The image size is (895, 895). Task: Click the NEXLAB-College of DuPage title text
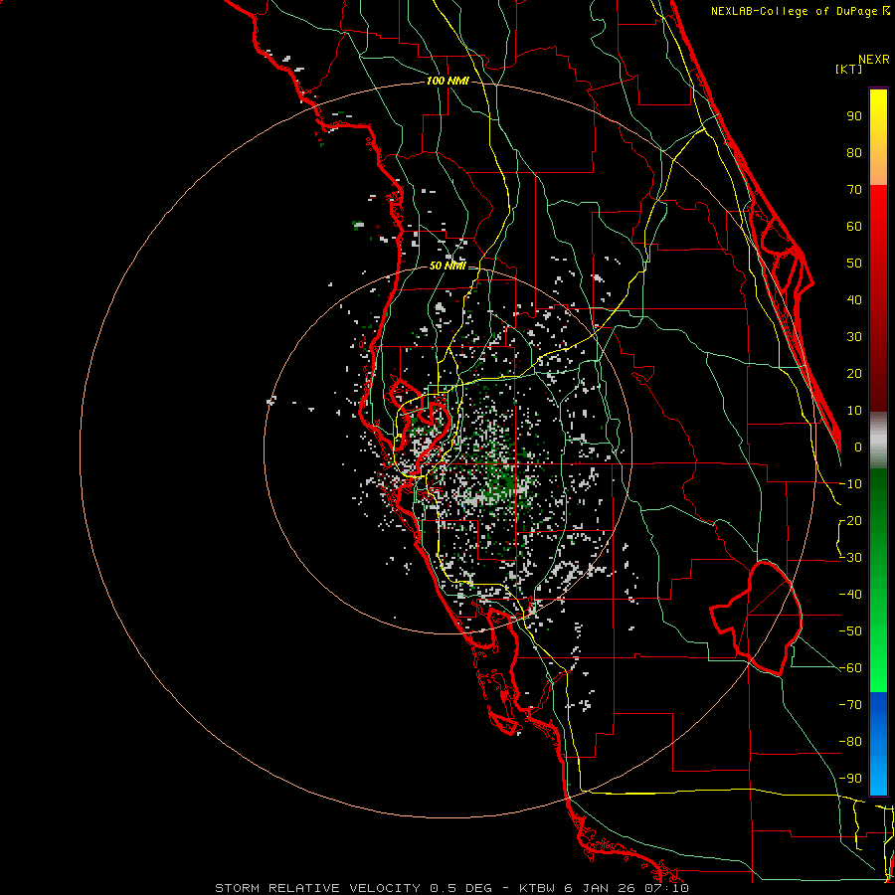(x=800, y=11)
